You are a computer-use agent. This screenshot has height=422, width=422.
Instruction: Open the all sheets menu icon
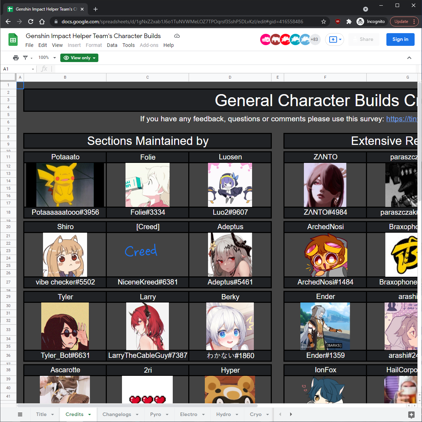(x=20, y=414)
